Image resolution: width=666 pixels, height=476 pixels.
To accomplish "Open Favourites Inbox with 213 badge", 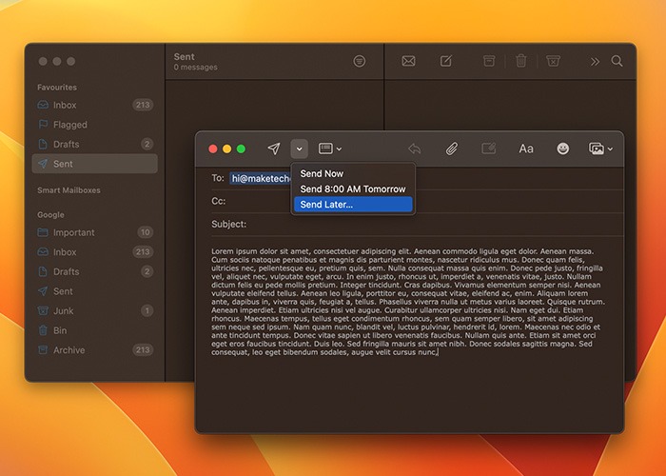I will click(x=95, y=105).
